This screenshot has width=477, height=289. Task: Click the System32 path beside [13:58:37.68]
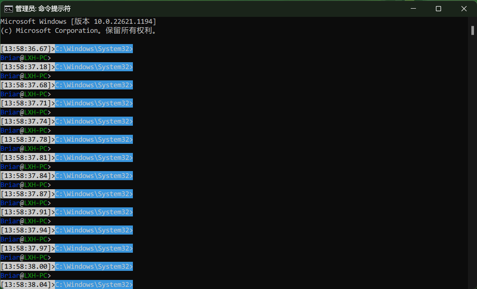click(94, 85)
